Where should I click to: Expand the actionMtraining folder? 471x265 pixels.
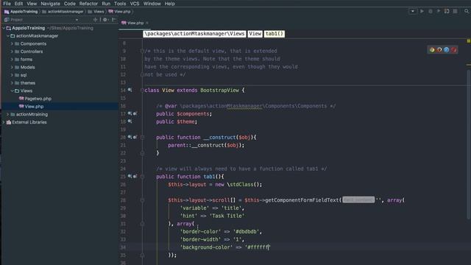(x=8, y=114)
